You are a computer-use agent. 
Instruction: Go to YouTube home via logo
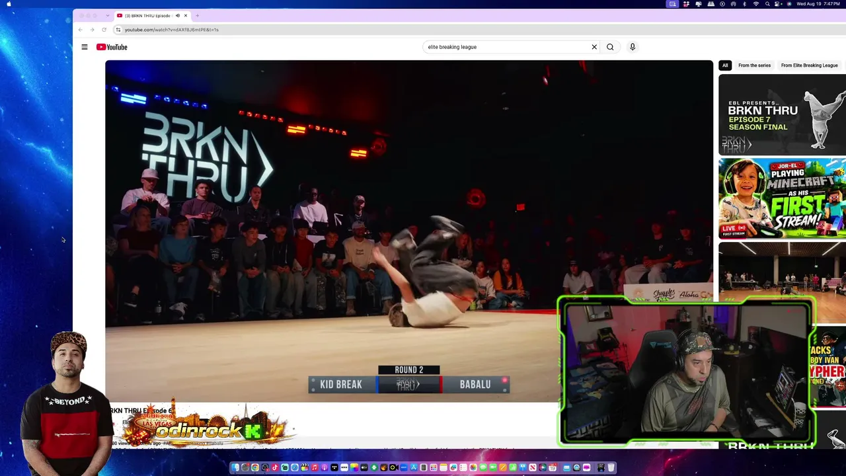coord(112,47)
